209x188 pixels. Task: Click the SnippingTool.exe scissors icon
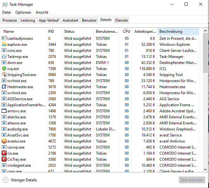coord(4,74)
